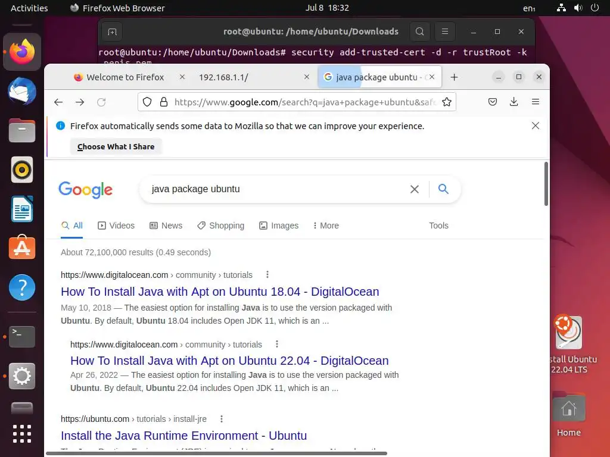610x457 pixels.
Task: Click Choose What I Share button
Action: point(116,146)
